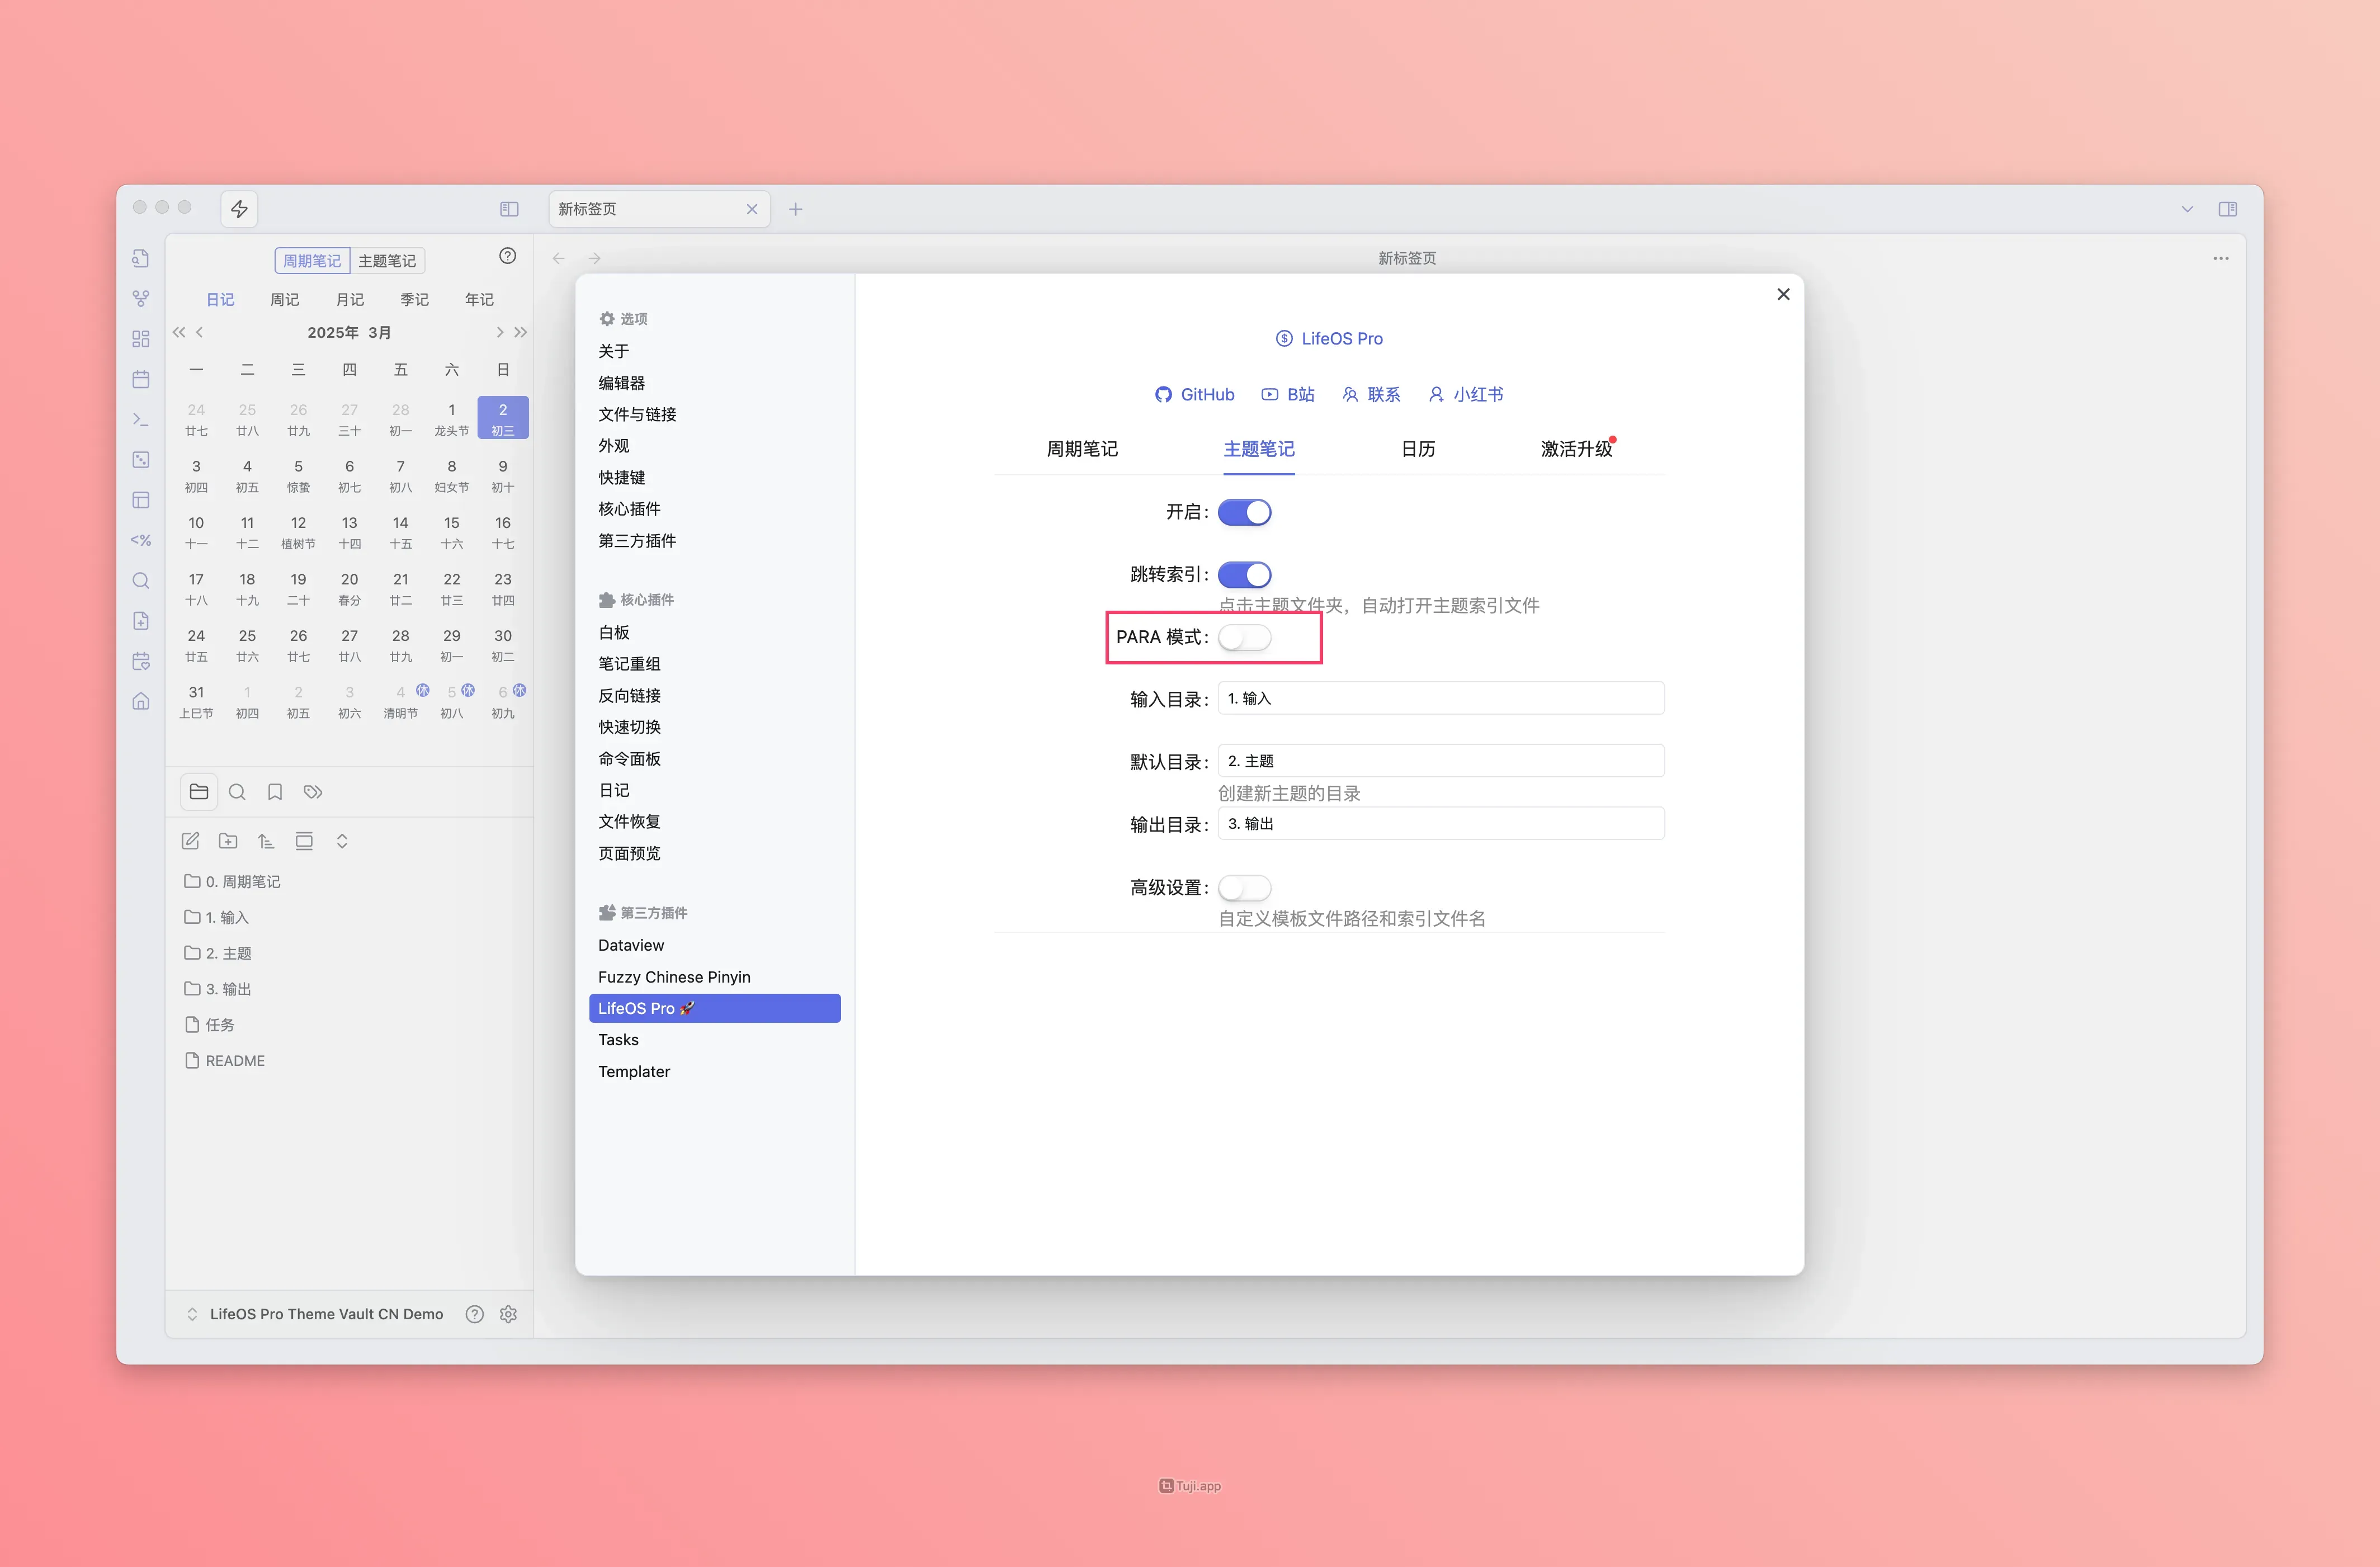The image size is (2380, 1567).
Task: Open the 日历 settings tab
Action: [1417, 449]
